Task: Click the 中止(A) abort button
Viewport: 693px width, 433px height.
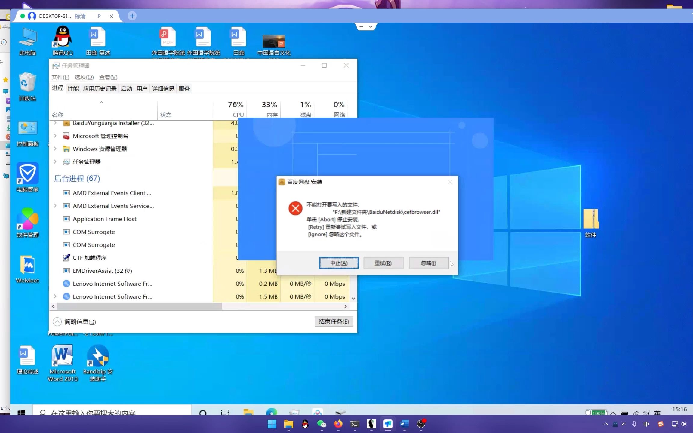Action: click(338, 263)
